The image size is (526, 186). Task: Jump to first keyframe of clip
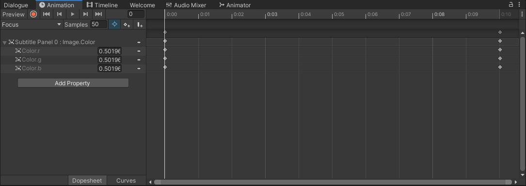pos(46,14)
